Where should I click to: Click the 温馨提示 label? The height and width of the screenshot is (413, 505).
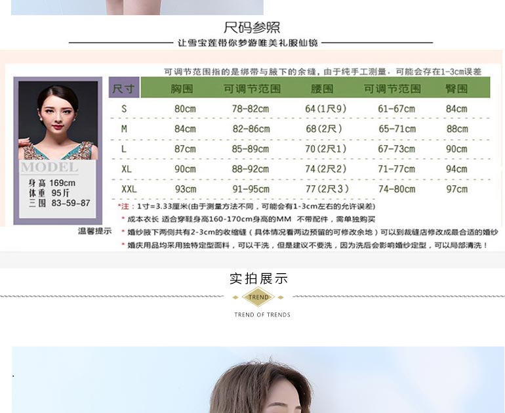(95, 231)
